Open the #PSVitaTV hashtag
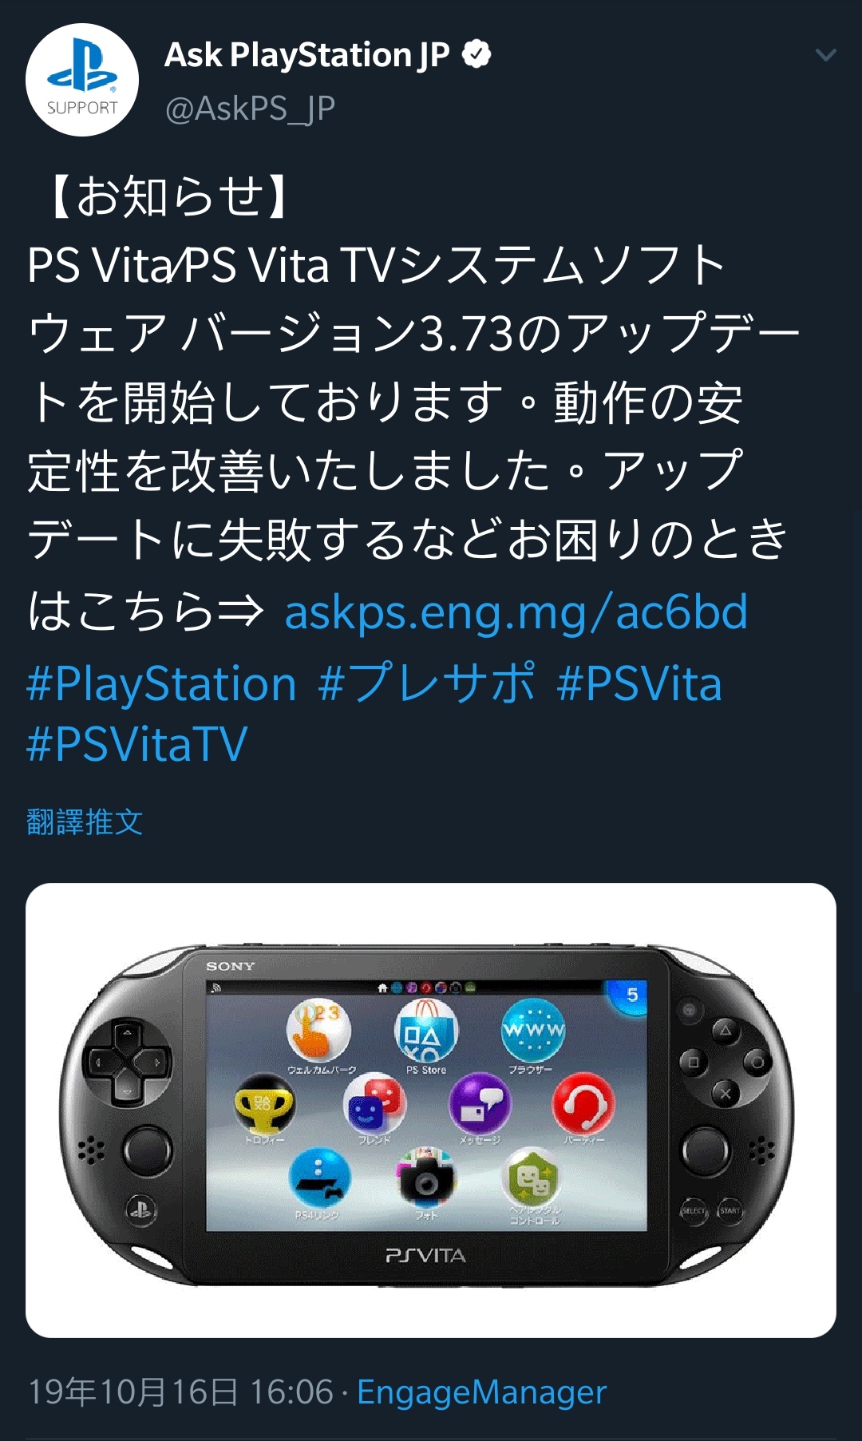The width and height of the screenshot is (862, 1441). (x=136, y=744)
